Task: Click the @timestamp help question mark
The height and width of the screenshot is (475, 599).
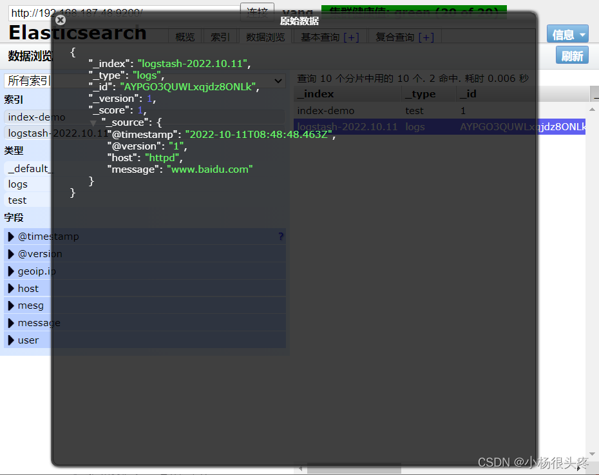Action: click(281, 237)
